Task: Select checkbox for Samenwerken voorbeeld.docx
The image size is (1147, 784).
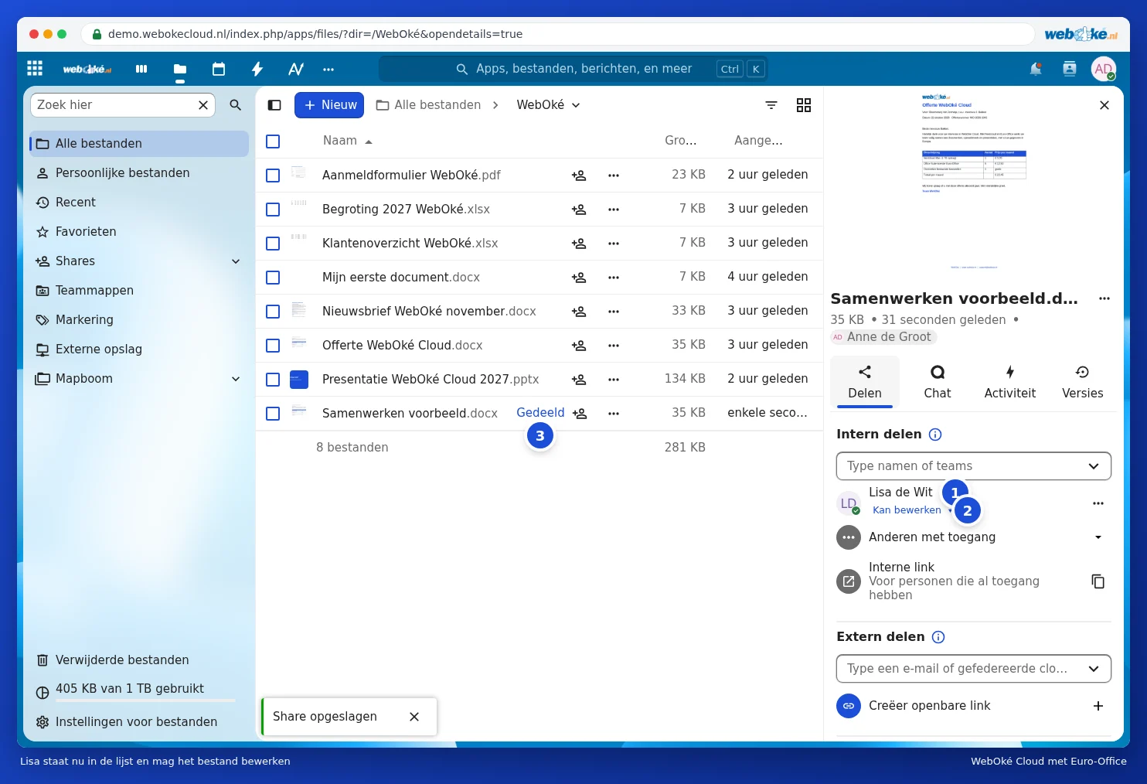Action: point(273,414)
